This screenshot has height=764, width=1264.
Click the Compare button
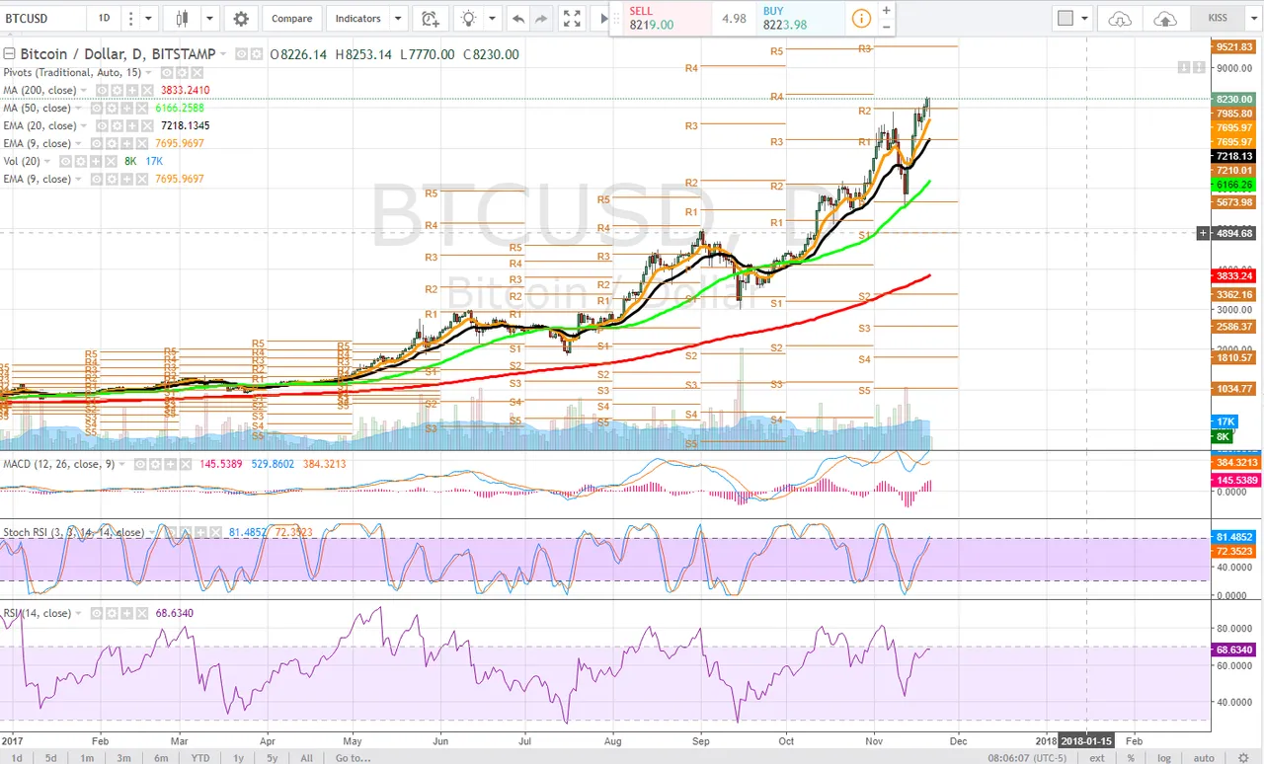[x=291, y=19]
